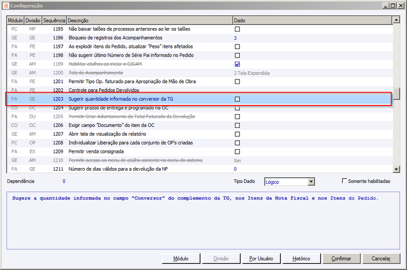This screenshot has width=407, height=270.
Task: Select row Não sugerir último Número de Série Pai
Action: [x=199, y=56]
